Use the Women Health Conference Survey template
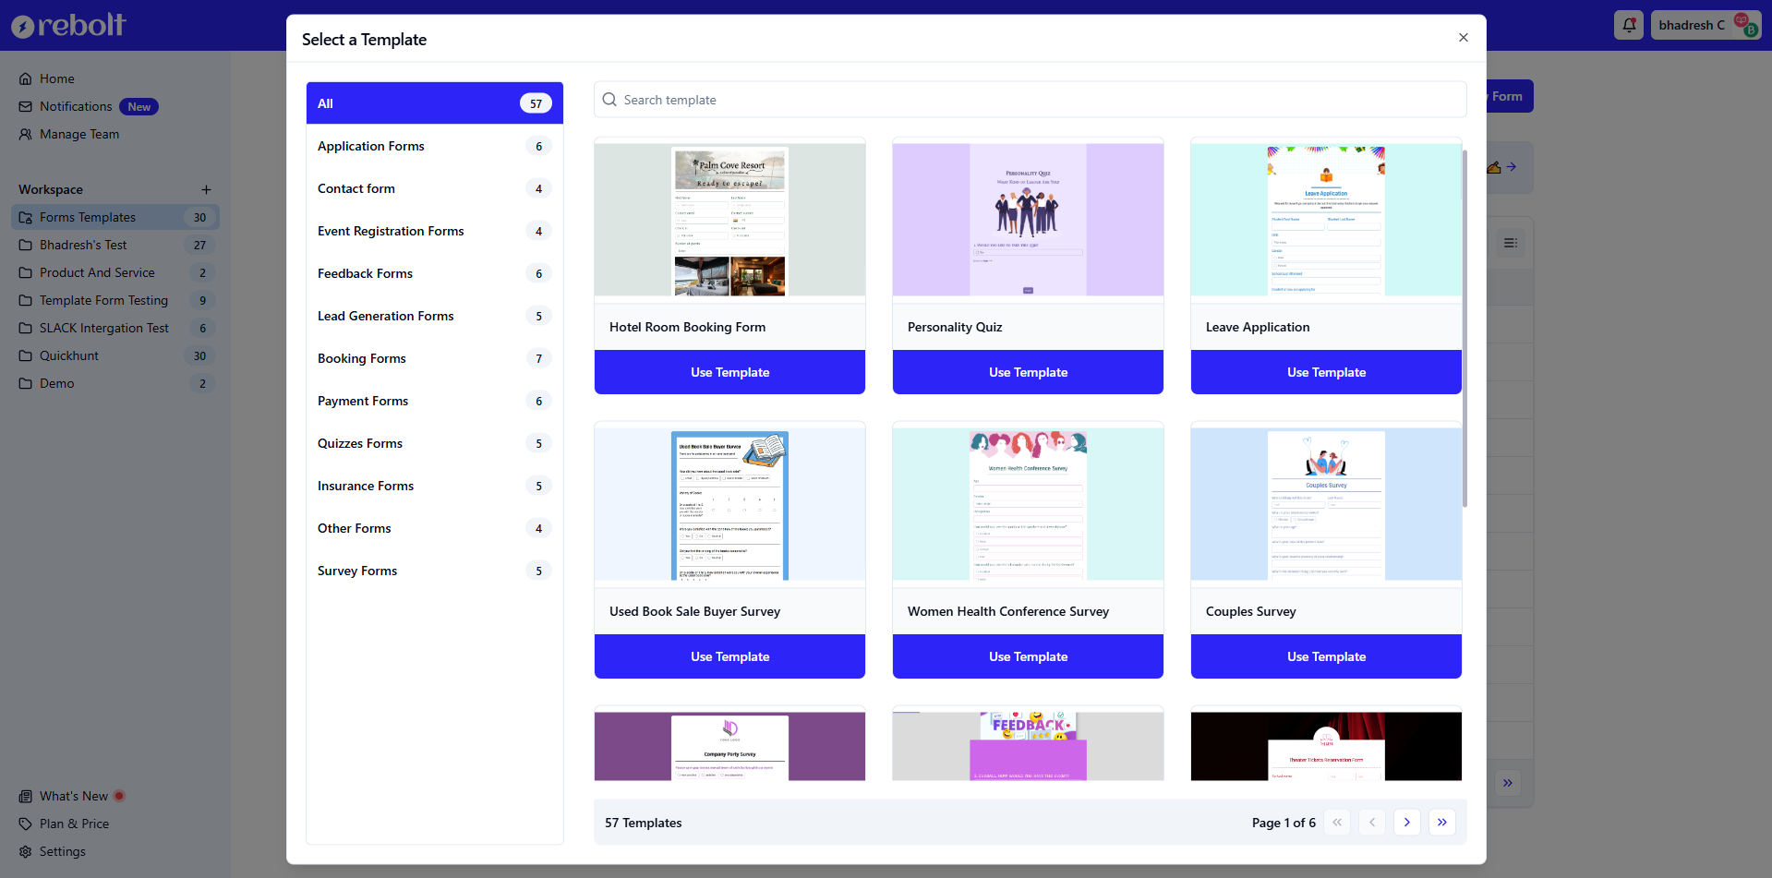 click(1028, 656)
